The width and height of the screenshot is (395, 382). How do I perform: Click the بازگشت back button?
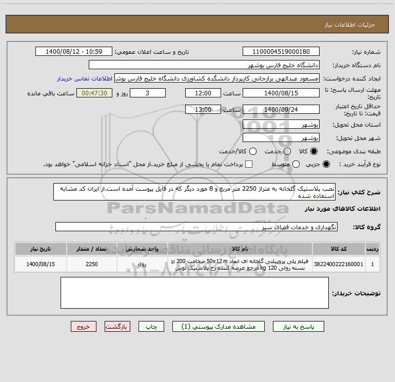[117, 327]
